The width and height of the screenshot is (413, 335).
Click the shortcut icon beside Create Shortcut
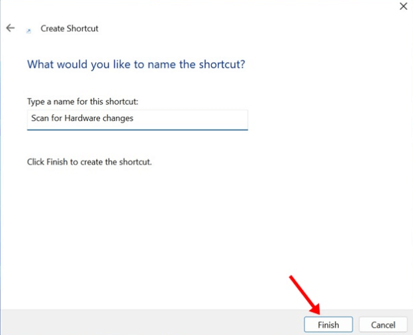coord(28,30)
